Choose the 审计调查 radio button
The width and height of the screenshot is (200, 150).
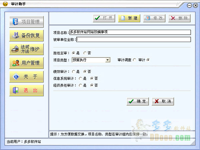pos(134,60)
